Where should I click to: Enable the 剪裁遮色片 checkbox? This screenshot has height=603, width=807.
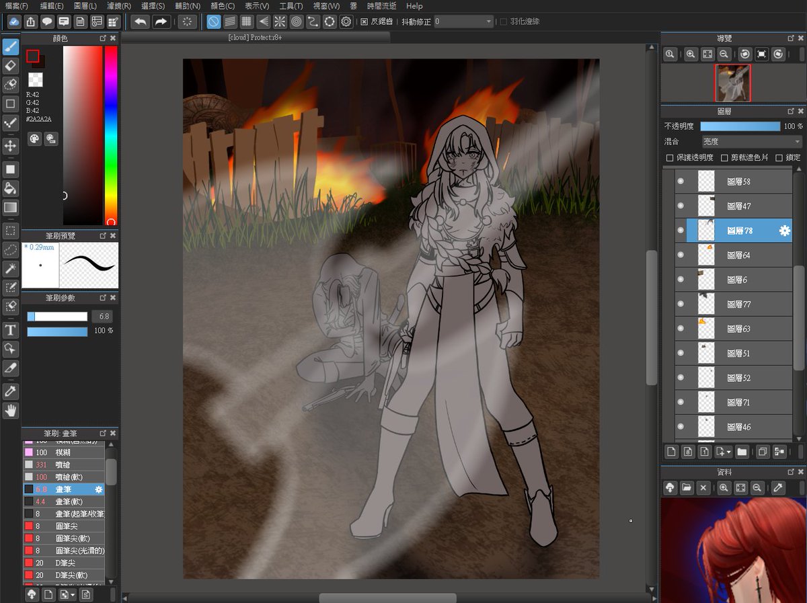[x=724, y=158]
